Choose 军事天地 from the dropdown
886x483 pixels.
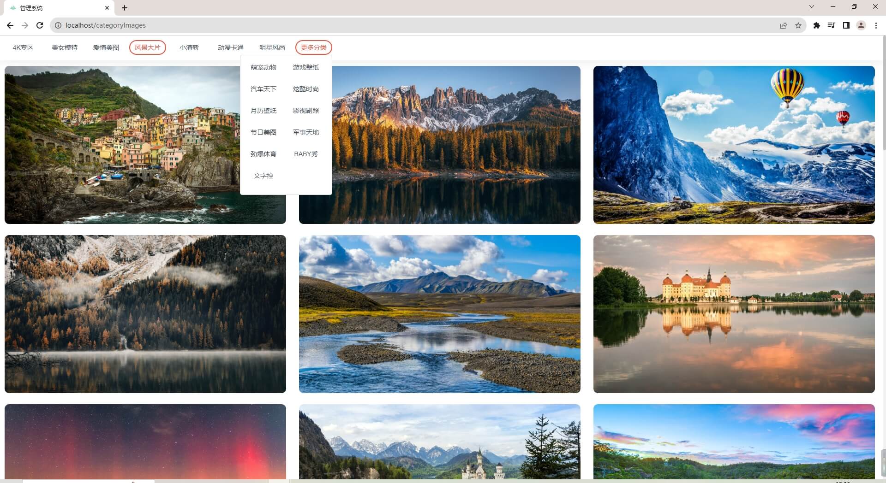[306, 132]
